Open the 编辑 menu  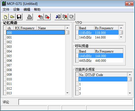(27, 10)
